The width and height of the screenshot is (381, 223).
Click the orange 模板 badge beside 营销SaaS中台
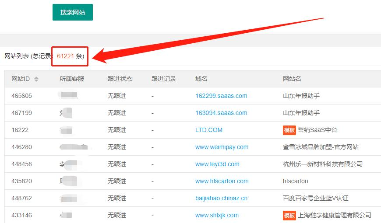(x=289, y=130)
